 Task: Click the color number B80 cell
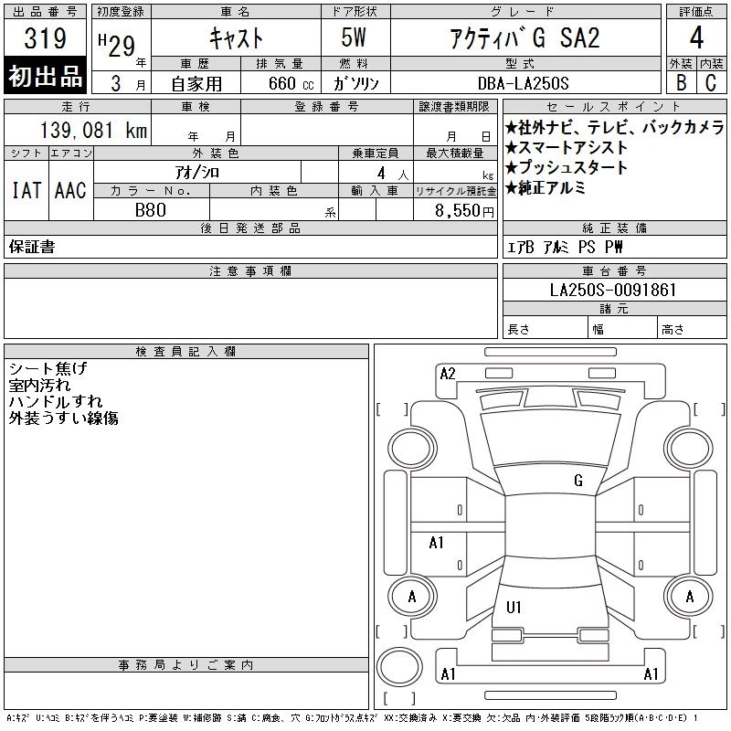tap(151, 210)
